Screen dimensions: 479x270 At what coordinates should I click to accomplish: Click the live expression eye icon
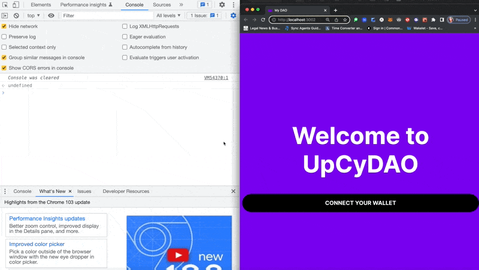point(51,16)
